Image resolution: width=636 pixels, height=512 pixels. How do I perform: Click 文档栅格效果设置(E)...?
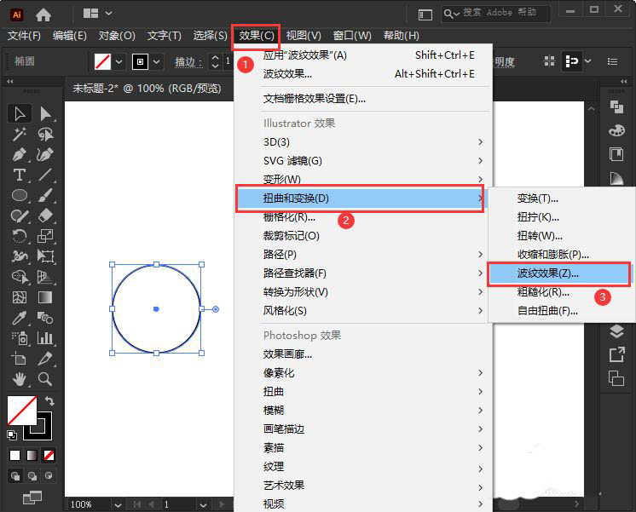(315, 98)
